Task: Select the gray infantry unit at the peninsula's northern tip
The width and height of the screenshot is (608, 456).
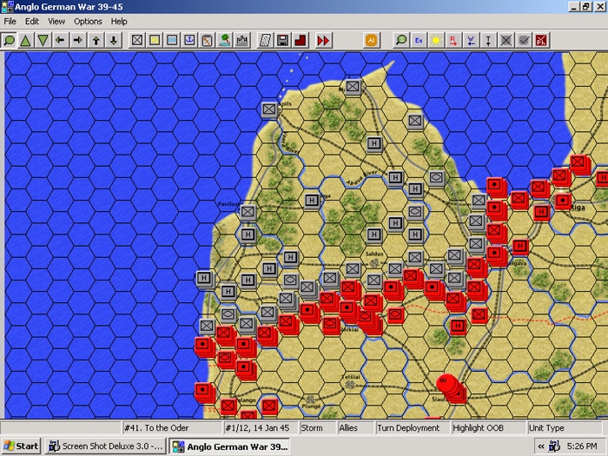Action: pos(353,87)
